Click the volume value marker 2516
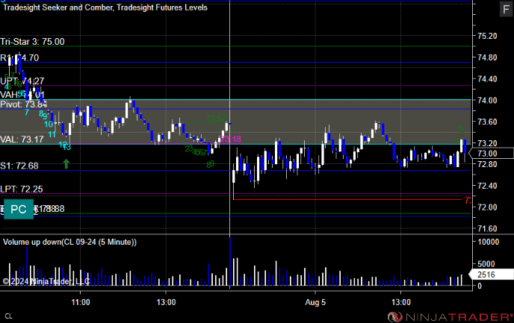Viewport: 514px width, 323px height. click(492, 275)
